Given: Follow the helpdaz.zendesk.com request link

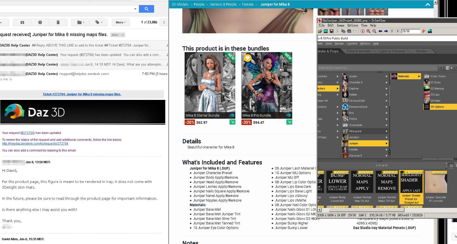Looking at the screenshot, I should pos(35,144).
